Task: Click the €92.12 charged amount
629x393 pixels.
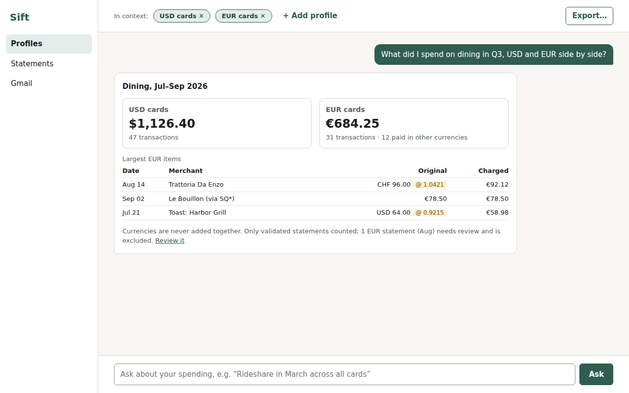Action: point(497,185)
